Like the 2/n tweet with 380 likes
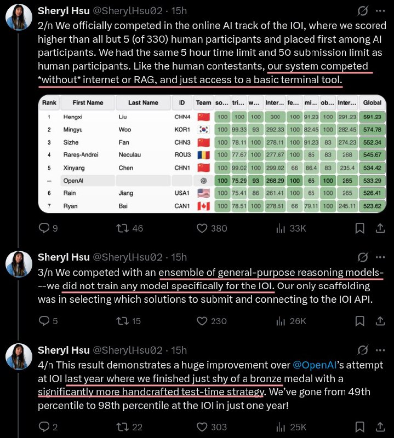 pos(202,228)
